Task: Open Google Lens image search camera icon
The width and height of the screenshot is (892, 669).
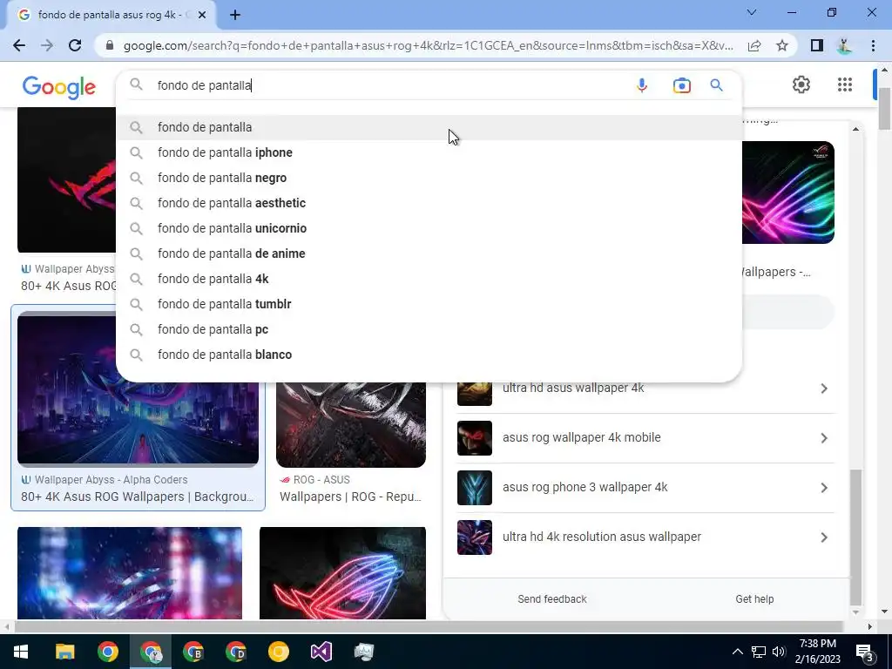Action: coord(681,85)
